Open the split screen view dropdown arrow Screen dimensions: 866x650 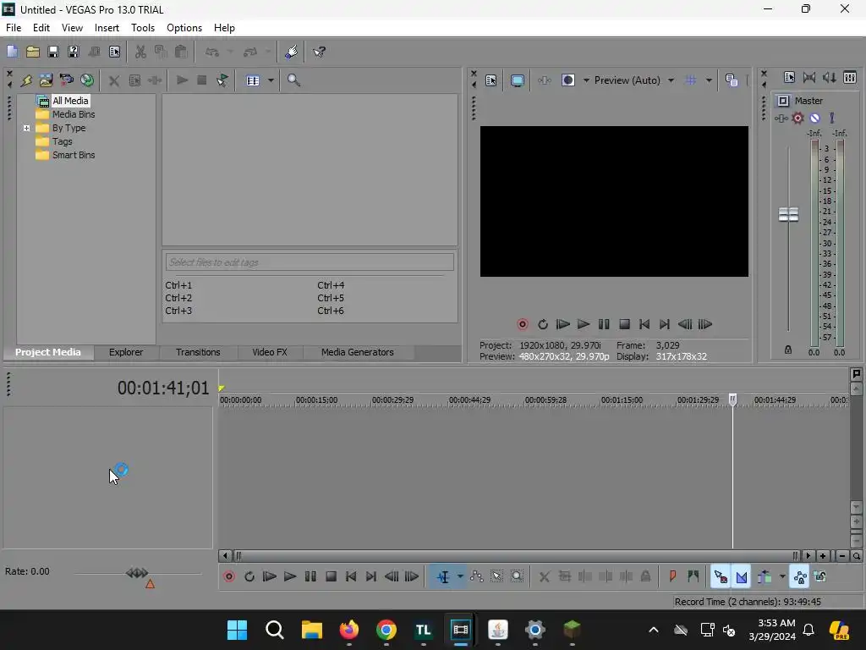(x=586, y=80)
